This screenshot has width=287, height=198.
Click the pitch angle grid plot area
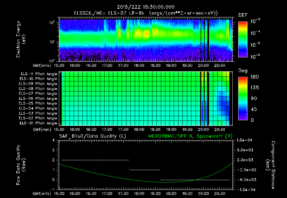tap(146, 98)
